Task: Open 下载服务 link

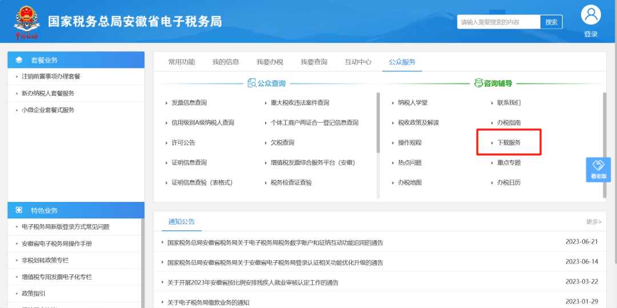Action: point(509,143)
